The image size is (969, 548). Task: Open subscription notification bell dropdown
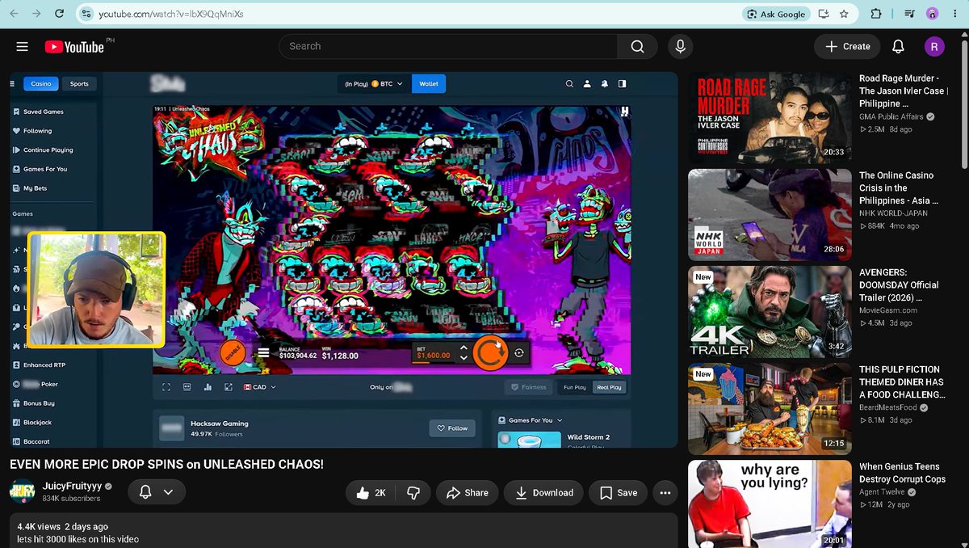[x=157, y=492]
